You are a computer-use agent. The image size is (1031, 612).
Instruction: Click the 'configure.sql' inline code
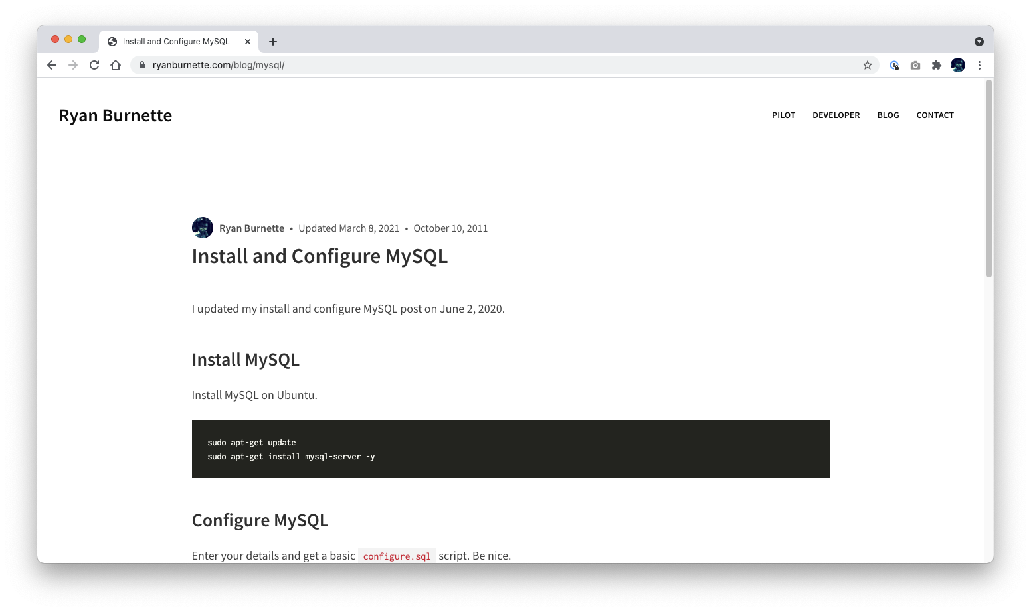click(x=397, y=556)
